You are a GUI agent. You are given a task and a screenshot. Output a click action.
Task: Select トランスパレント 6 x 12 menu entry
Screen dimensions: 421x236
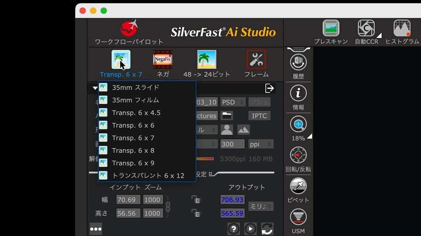pos(147,176)
